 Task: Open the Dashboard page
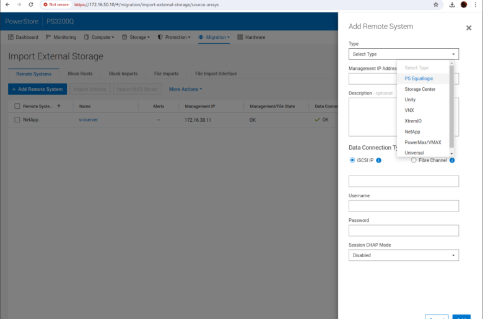(23, 37)
